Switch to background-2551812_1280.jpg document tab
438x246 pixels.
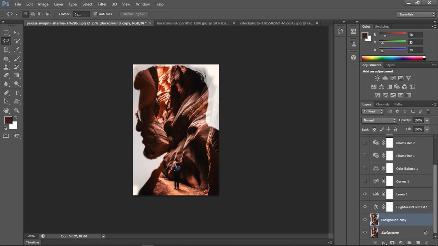point(193,23)
